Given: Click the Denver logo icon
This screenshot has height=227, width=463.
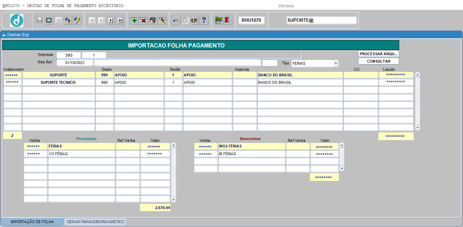Looking at the screenshot, I should (x=17, y=20).
